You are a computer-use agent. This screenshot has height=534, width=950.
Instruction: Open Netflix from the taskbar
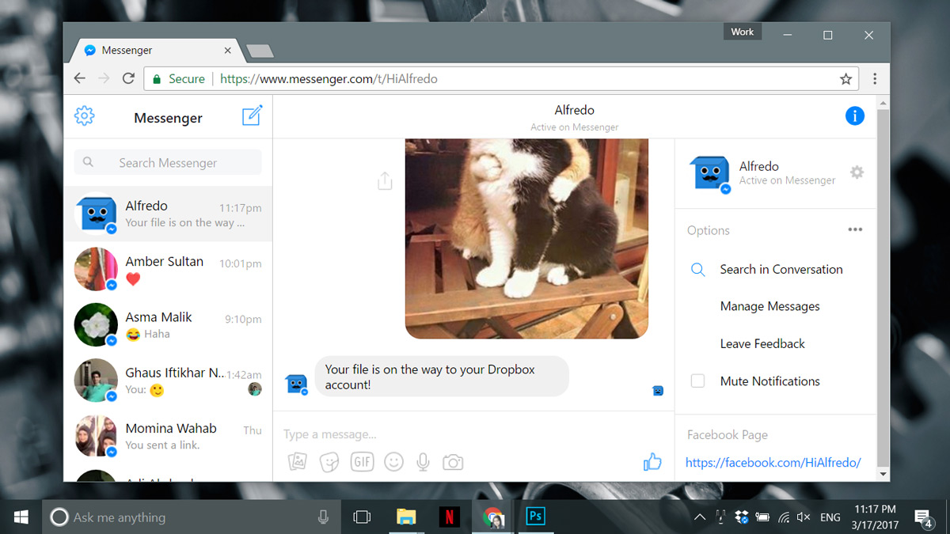point(449,517)
